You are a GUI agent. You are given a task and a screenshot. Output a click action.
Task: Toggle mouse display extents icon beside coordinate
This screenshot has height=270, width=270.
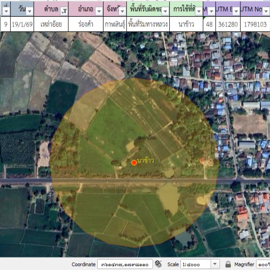point(158,264)
